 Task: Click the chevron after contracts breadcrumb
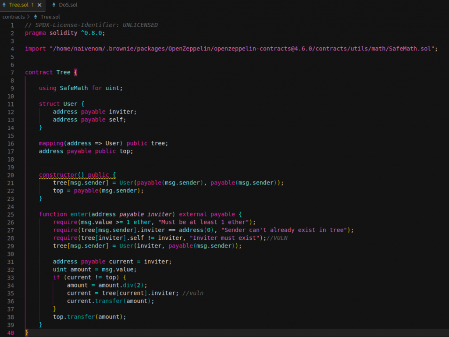pyautogui.click(x=29, y=17)
